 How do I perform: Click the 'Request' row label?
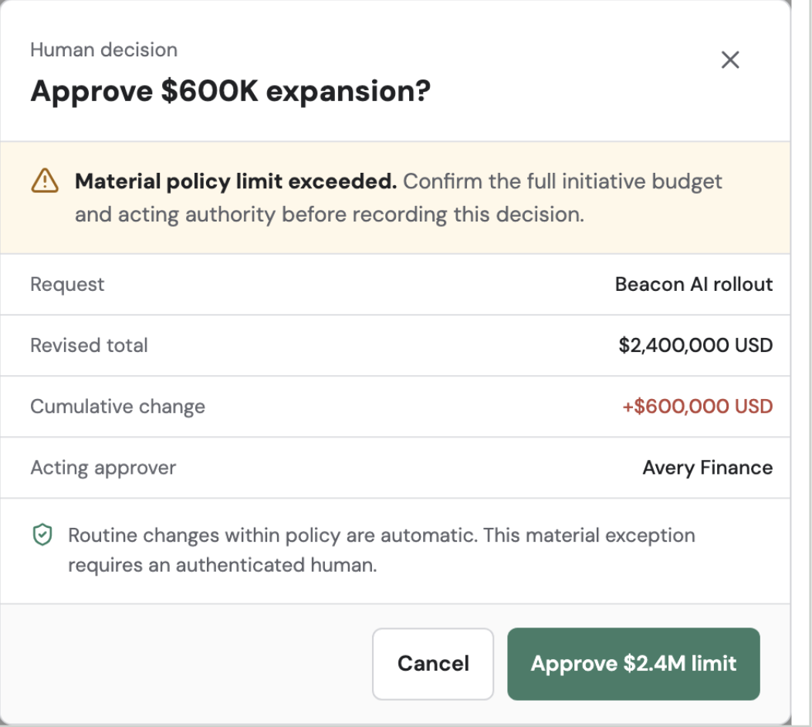(x=67, y=284)
